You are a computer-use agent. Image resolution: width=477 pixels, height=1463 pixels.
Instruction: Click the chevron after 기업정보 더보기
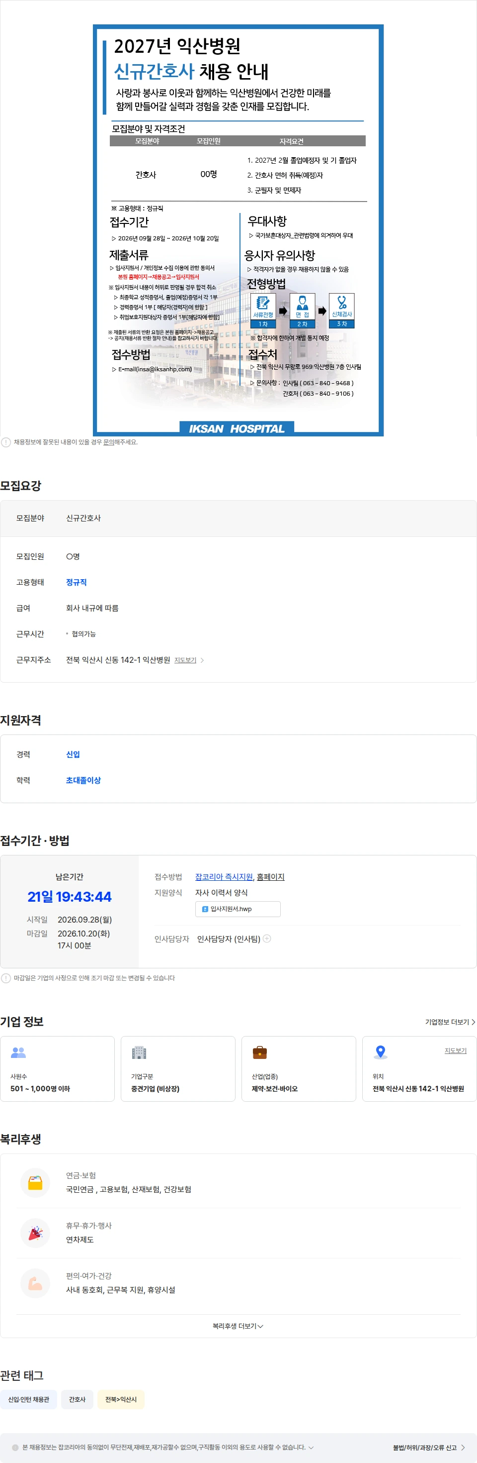click(x=474, y=1022)
